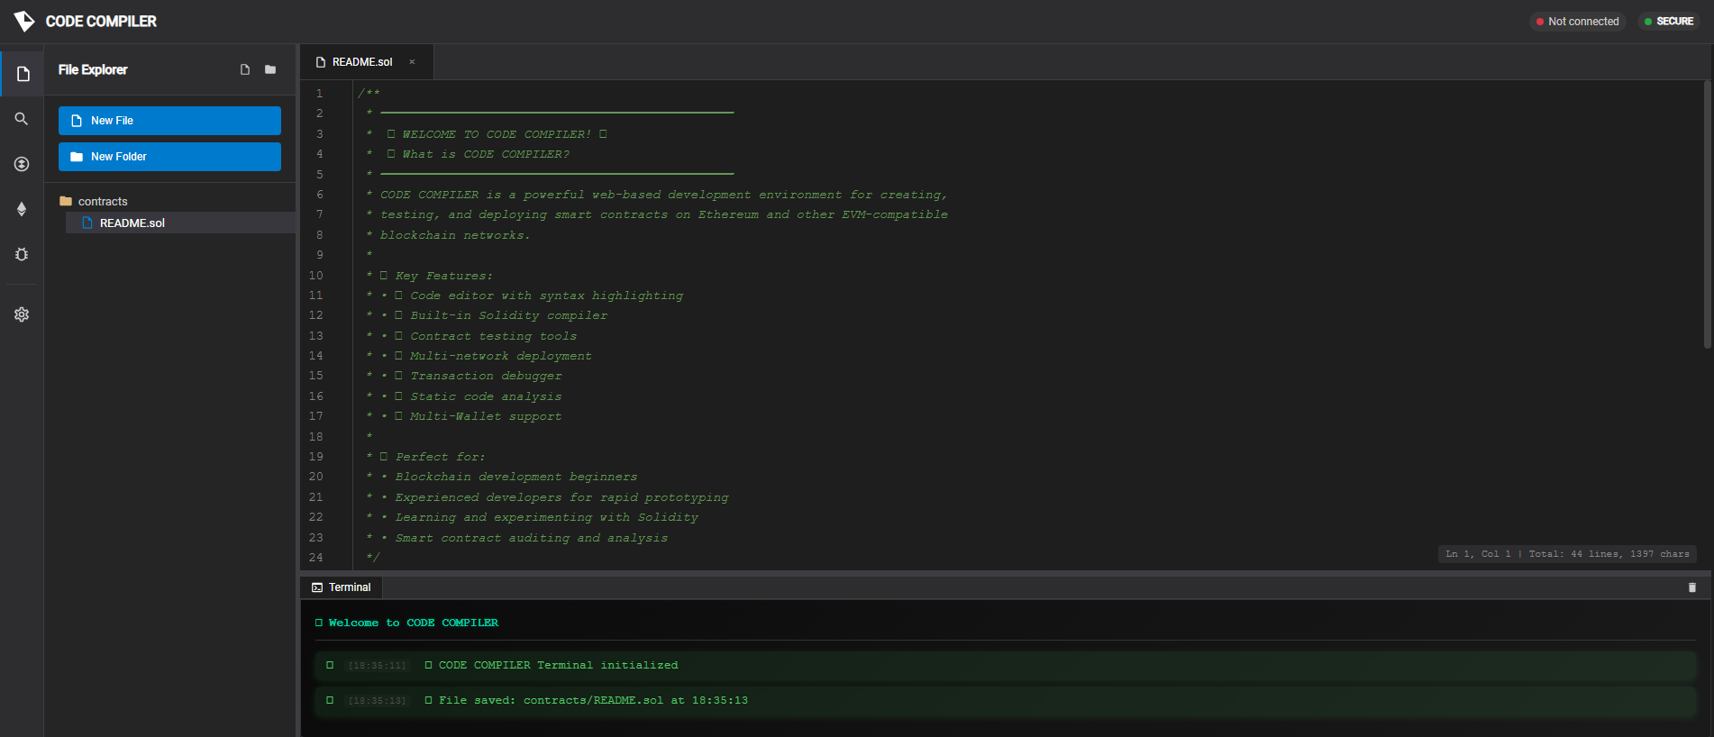Click the SECURE status badge

(x=1669, y=22)
